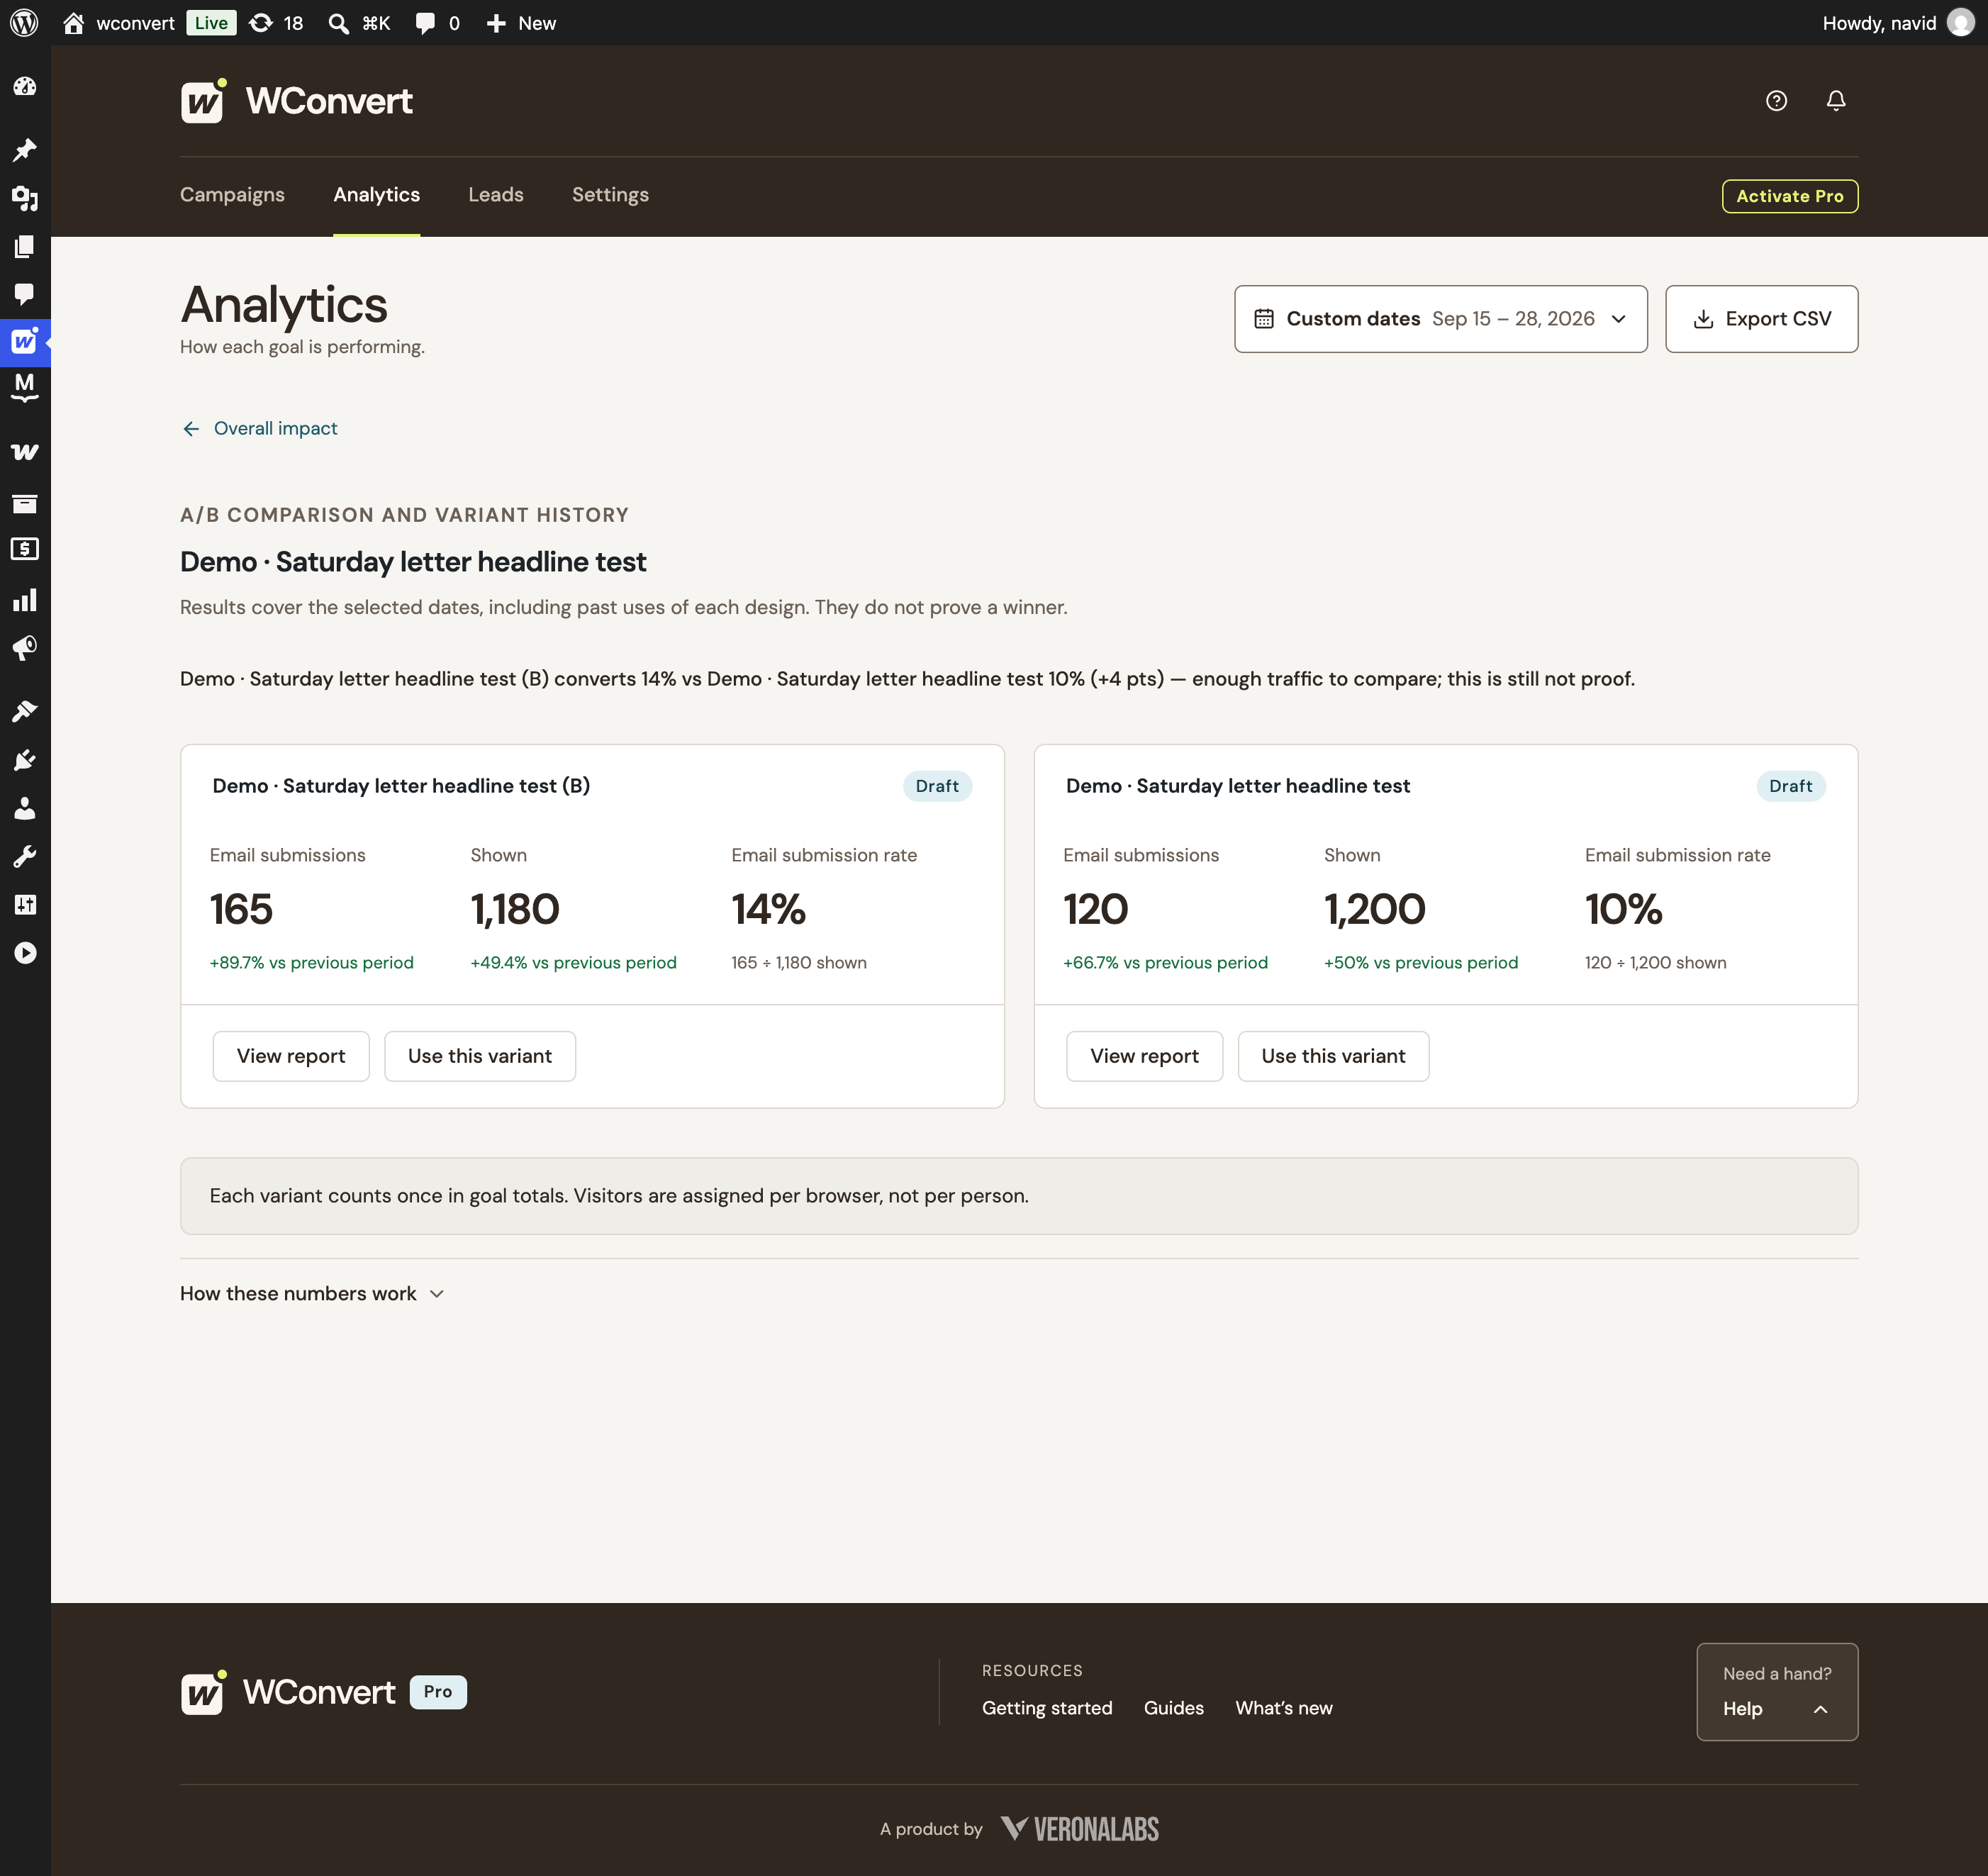This screenshot has height=1876, width=1988.
Task: Open the megaphone Marketing sidebar icon
Action: click(x=25, y=648)
